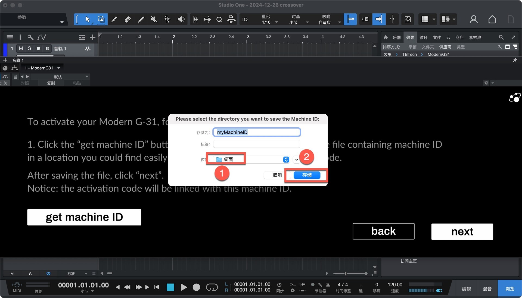Select the Range tool
The image size is (522, 298).
coord(101,19)
